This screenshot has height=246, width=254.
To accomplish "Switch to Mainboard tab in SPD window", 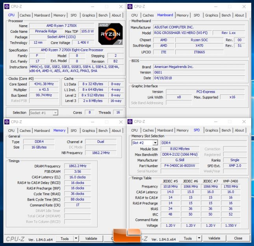I will pos(165,130).
